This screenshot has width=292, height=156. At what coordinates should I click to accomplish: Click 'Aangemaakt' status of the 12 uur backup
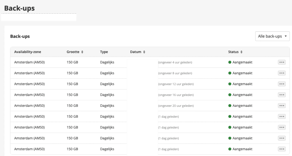click(x=242, y=84)
